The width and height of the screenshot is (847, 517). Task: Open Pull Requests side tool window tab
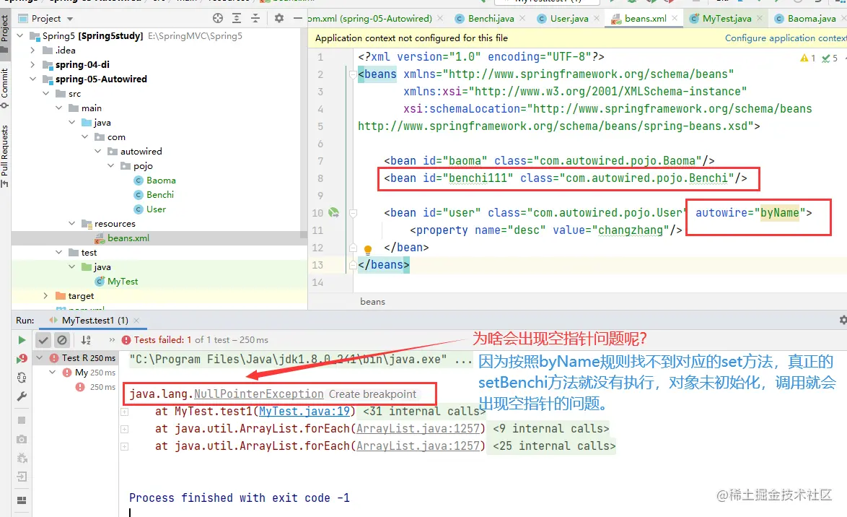tap(5, 156)
